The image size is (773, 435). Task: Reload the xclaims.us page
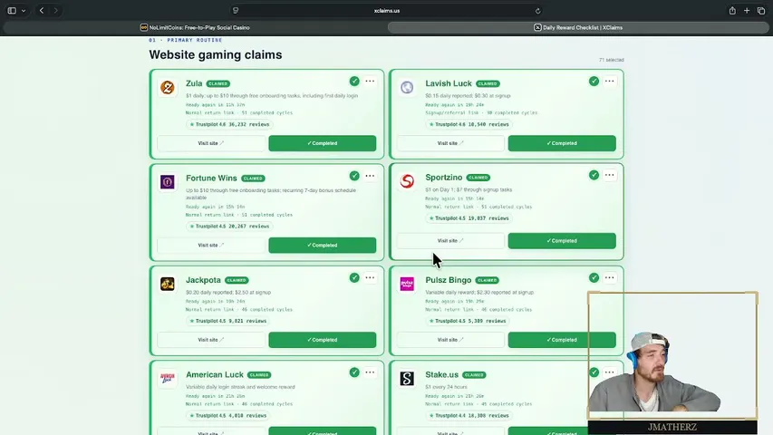(538, 11)
